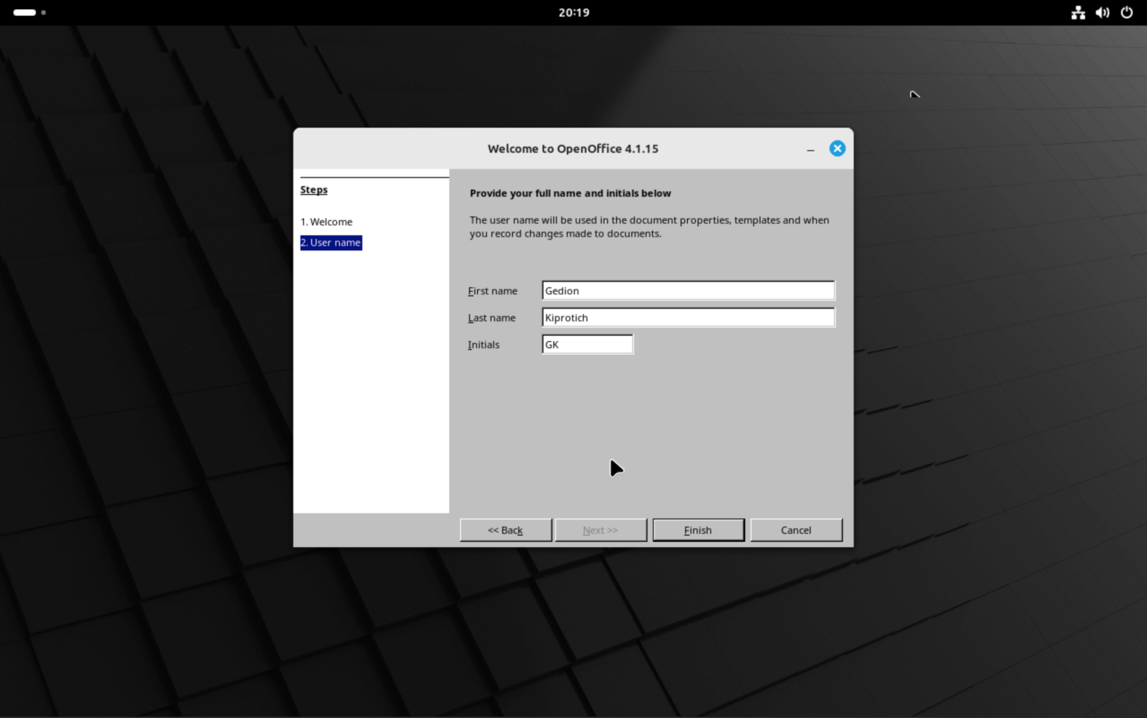Click the minimize icon on the dialog
The image size is (1147, 718).
810,149
